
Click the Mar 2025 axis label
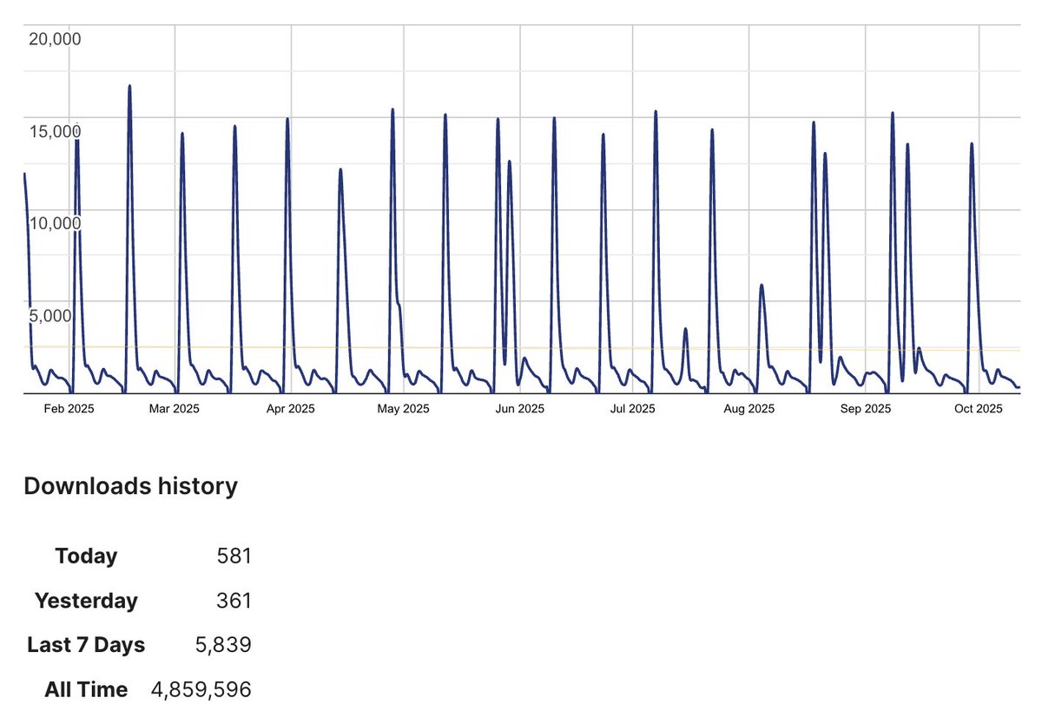[176, 408]
